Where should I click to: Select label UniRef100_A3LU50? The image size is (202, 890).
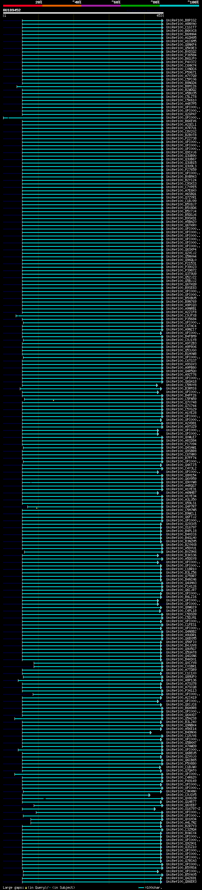(181, 500)
